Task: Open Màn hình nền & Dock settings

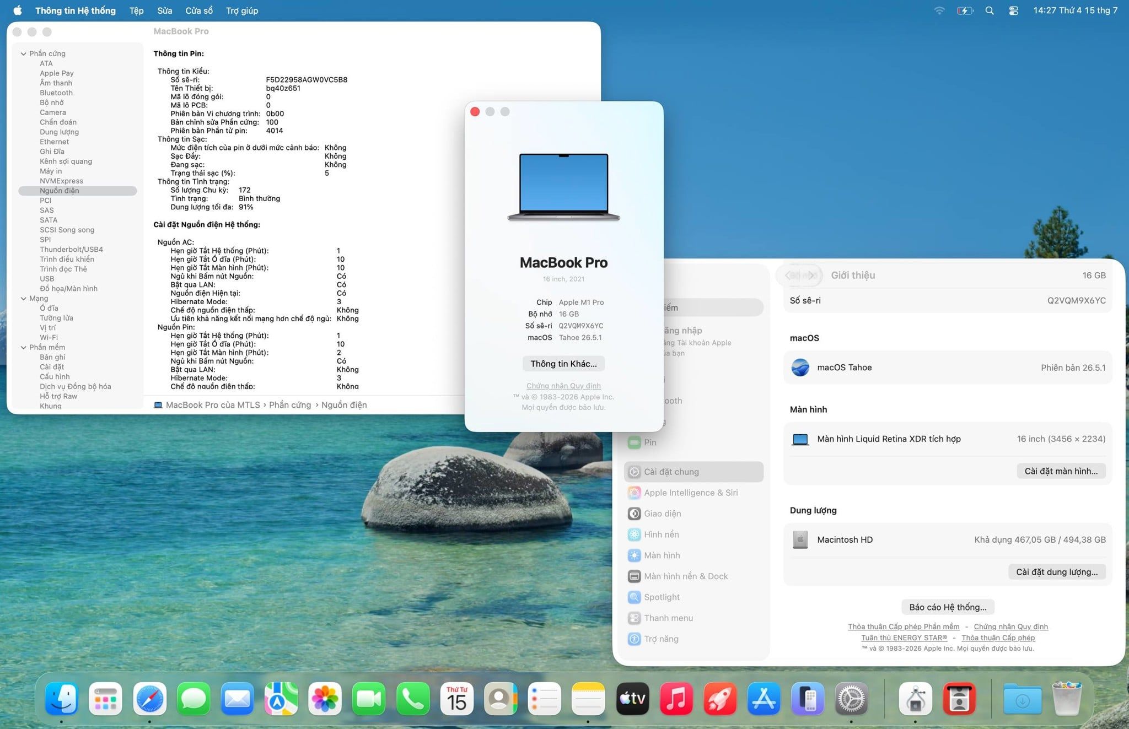Action: click(x=693, y=576)
